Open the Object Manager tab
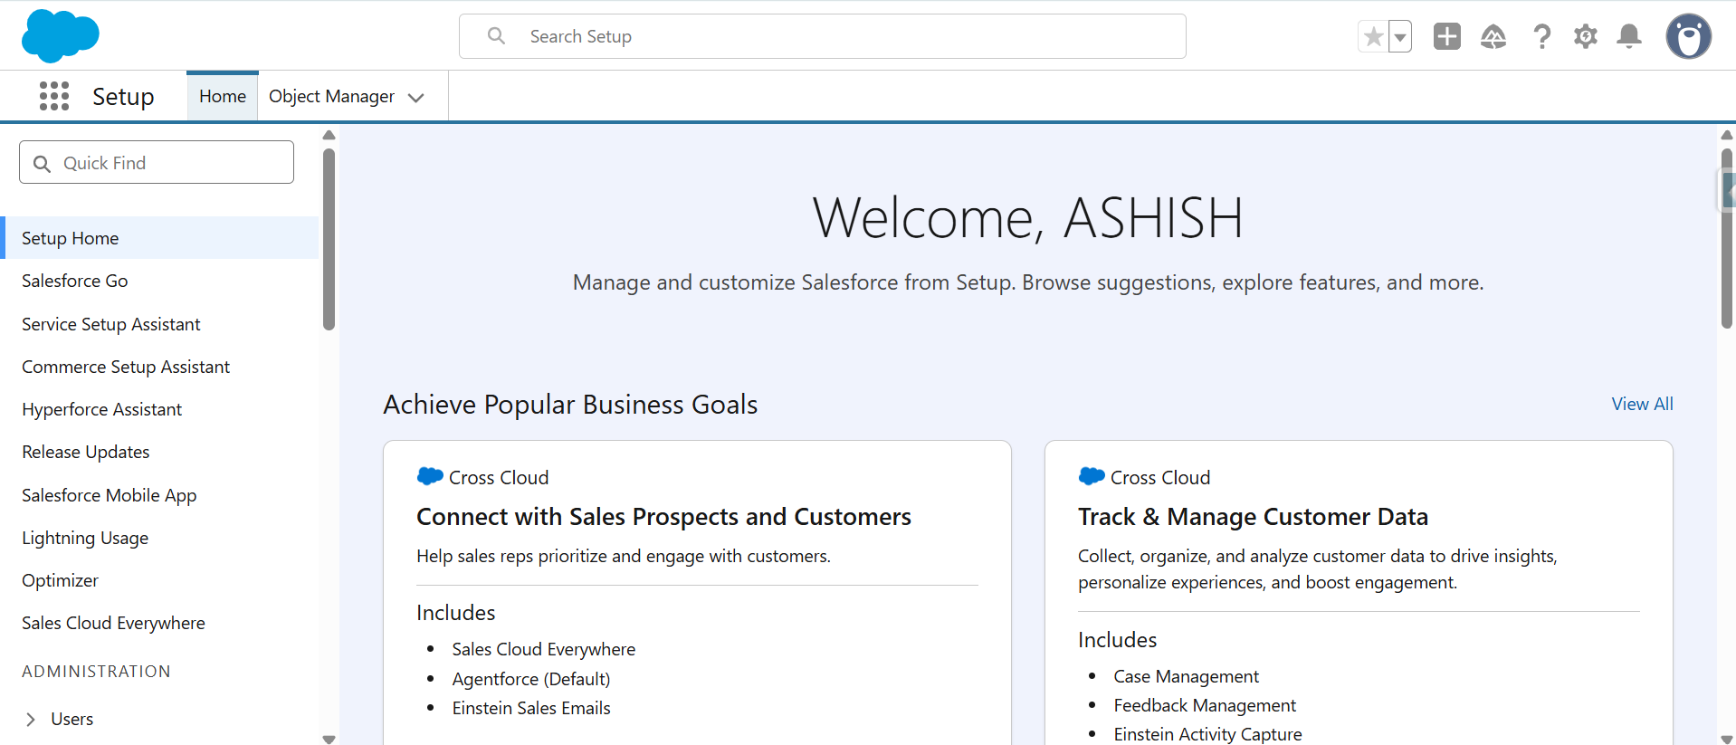The height and width of the screenshot is (745, 1736). (x=331, y=96)
